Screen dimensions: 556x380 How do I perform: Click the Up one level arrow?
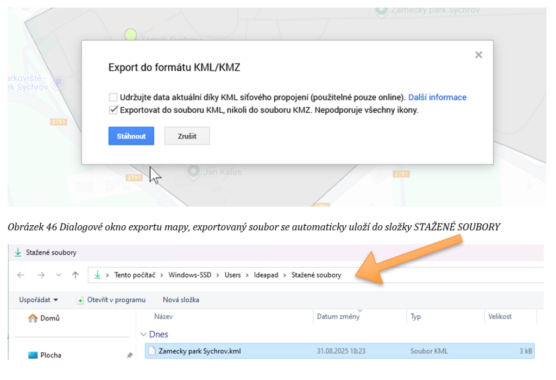pyautogui.click(x=75, y=275)
